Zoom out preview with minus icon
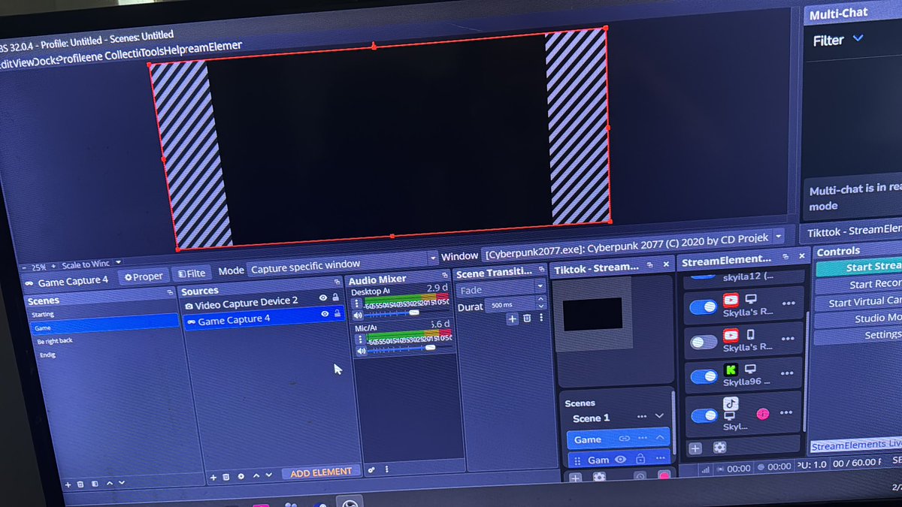The image size is (902, 507). pos(23,267)
